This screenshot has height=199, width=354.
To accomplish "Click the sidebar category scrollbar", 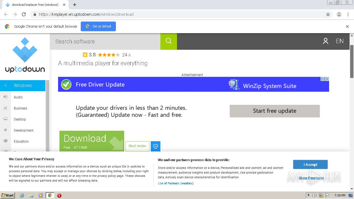I will (x=47, y=116).
